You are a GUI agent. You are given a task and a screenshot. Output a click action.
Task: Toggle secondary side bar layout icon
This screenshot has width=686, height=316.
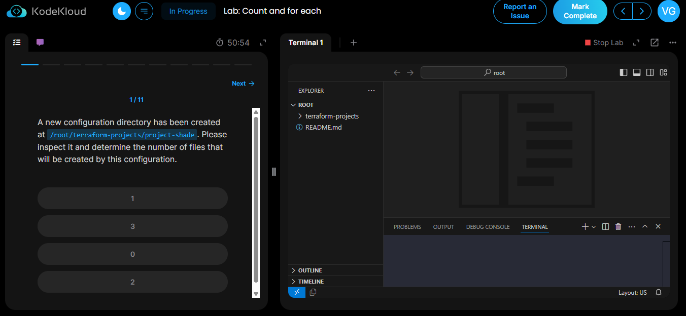point(650,72)
